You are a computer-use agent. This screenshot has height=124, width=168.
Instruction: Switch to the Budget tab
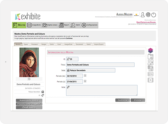pyautogui.click(x=44, y=44)
